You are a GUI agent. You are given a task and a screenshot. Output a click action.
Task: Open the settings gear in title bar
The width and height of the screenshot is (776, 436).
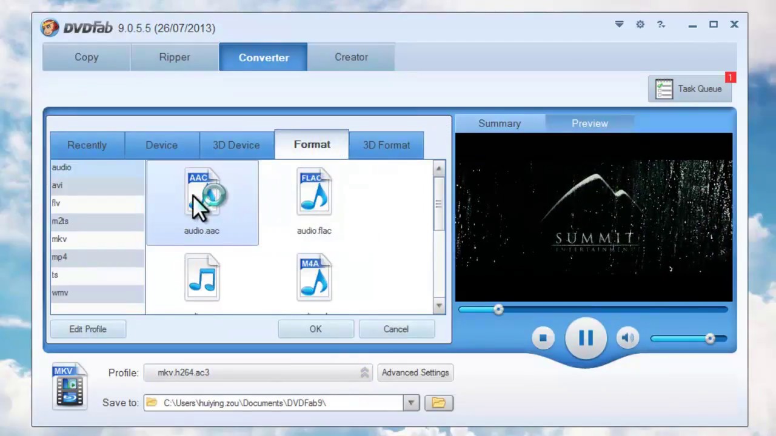click(x=640, y=24)
